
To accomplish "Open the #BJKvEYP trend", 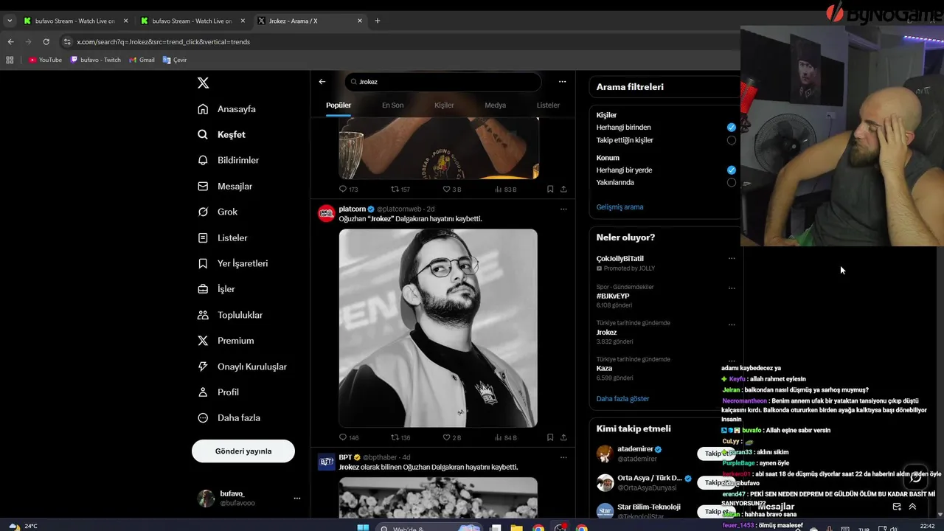I will tap(613, 296).
